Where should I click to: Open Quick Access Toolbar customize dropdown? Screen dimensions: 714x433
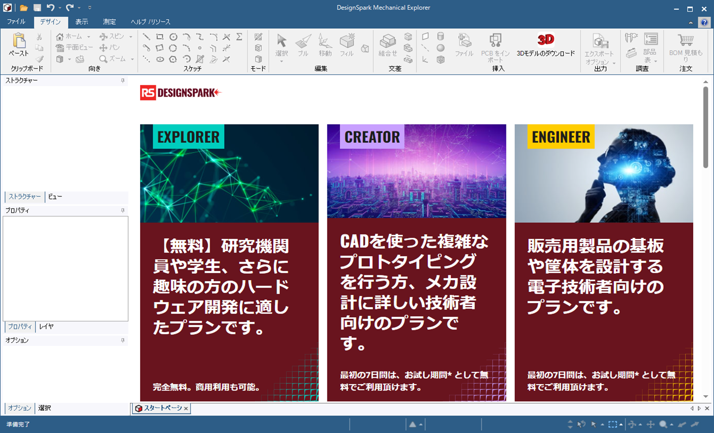pyautogui.click(x=90, y=8)
